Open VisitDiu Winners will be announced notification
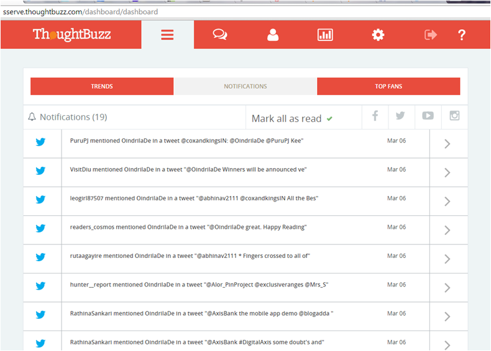The image size is (491, 351). 188,169
